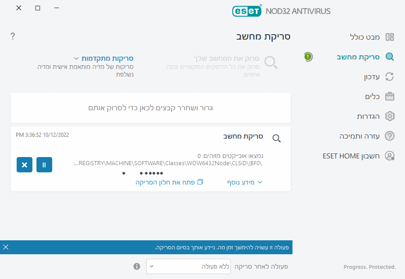The image size is (405, 279).
Task: Open the action after scan dropdown
Action: click(x=189, y=266)
